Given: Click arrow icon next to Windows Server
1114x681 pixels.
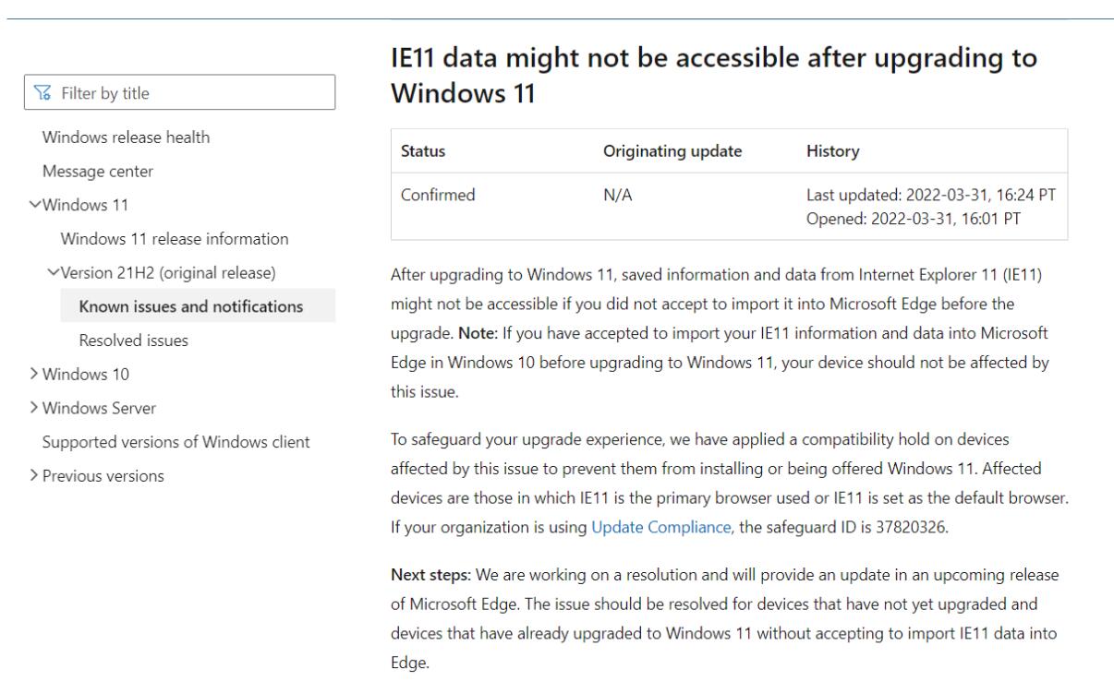Looking at the screenshot, I should (34, 408).
